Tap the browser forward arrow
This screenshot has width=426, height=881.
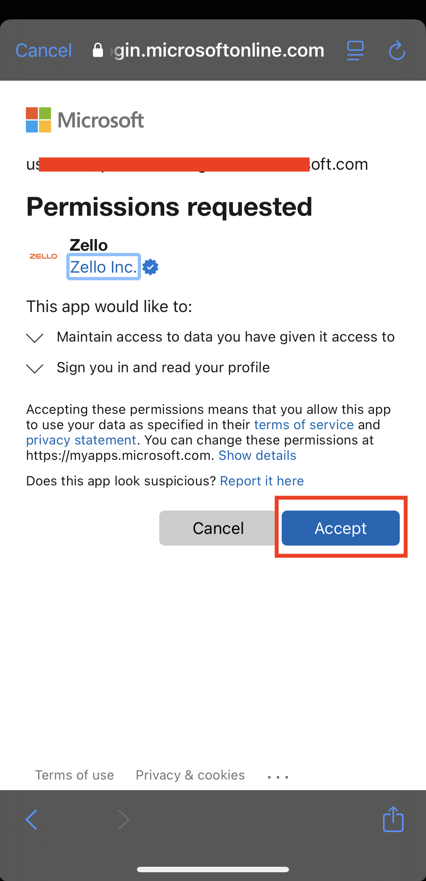pyautogui.click(x=124, y=819)
